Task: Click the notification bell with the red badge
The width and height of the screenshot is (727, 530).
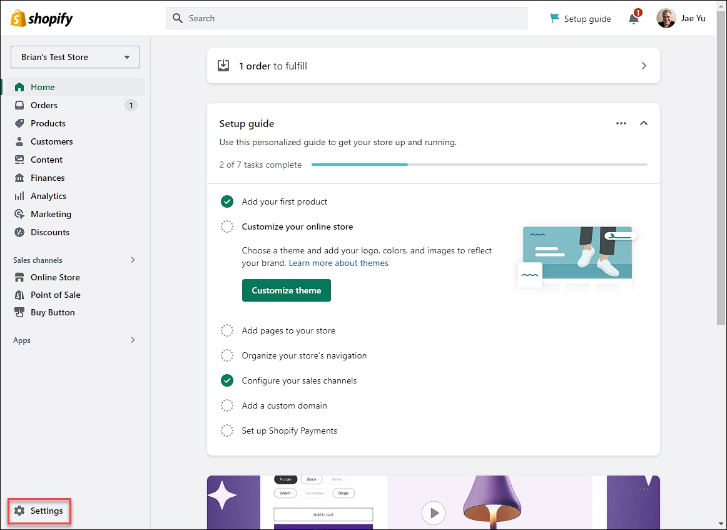Action: point(634,18)
